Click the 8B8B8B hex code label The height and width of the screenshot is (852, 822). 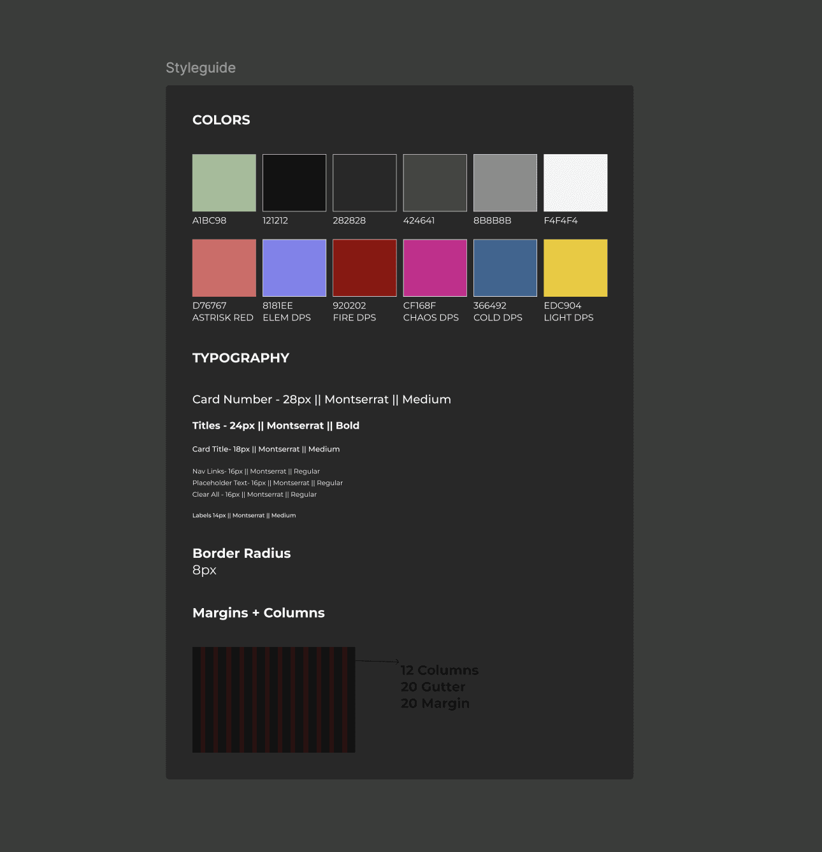click(x=493, y=220)
